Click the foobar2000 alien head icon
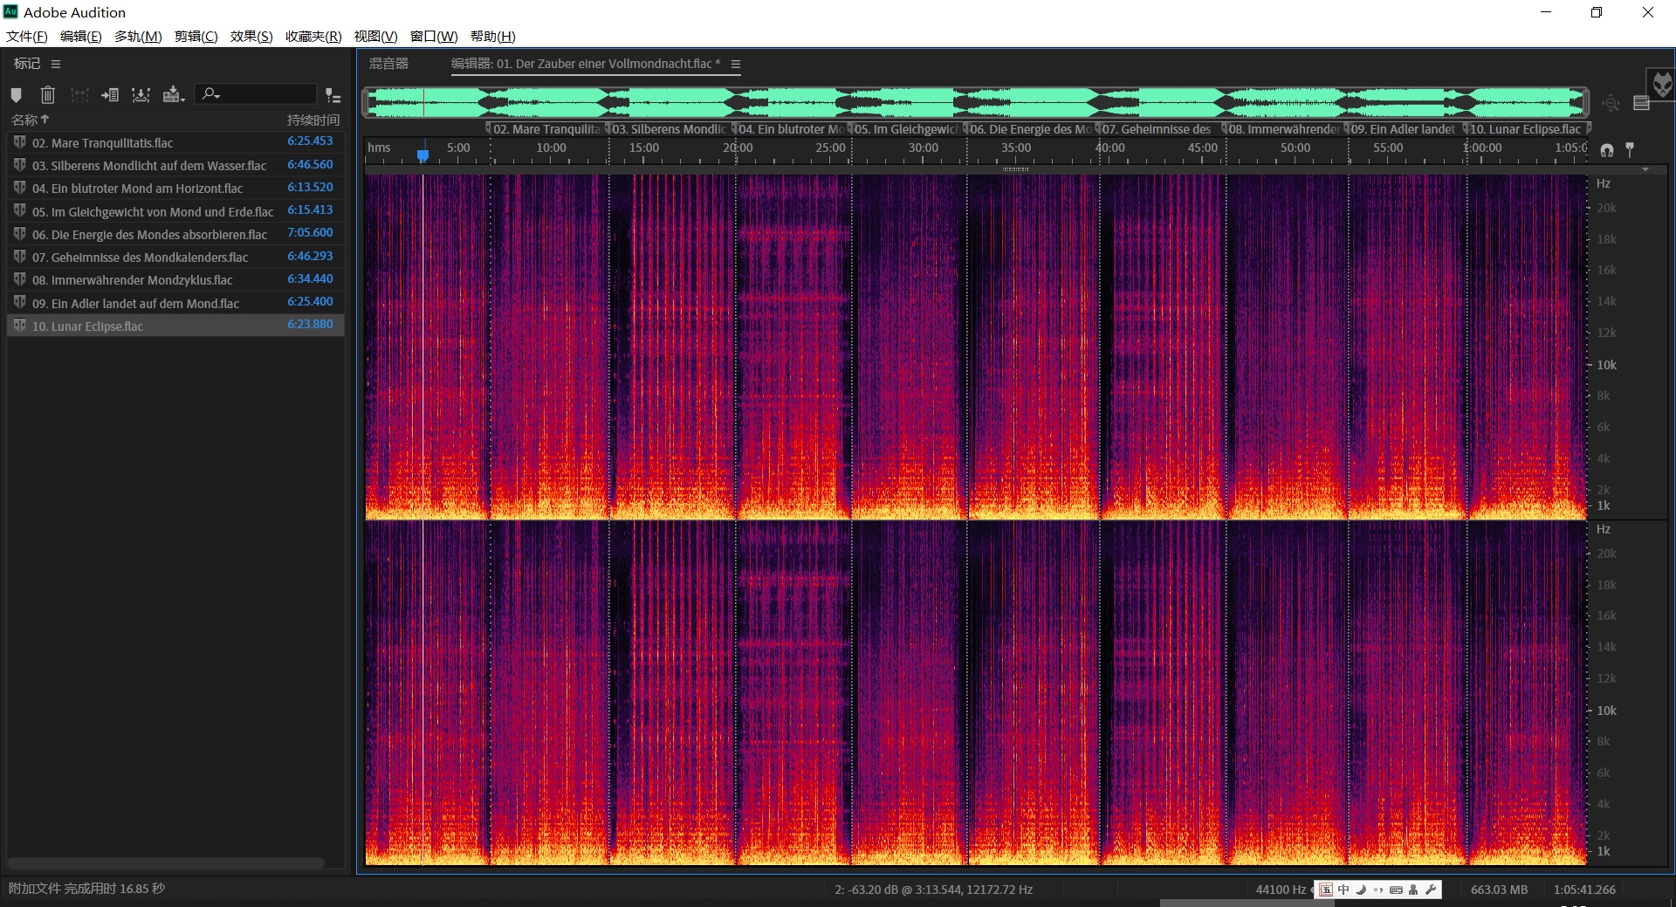The image size is (1676, 907). click(1661, 85)
